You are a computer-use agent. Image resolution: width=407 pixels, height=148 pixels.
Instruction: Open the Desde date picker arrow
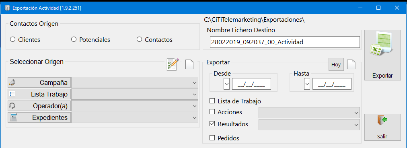point(226,84)
